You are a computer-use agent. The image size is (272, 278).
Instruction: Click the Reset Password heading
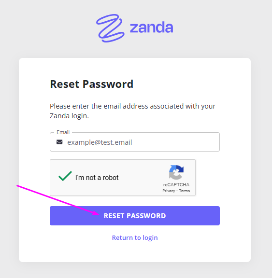92,84
